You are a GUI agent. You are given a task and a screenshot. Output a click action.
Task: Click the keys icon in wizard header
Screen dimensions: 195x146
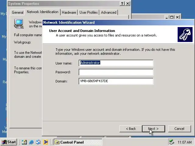pyautogui.click(x=185, y=34)
